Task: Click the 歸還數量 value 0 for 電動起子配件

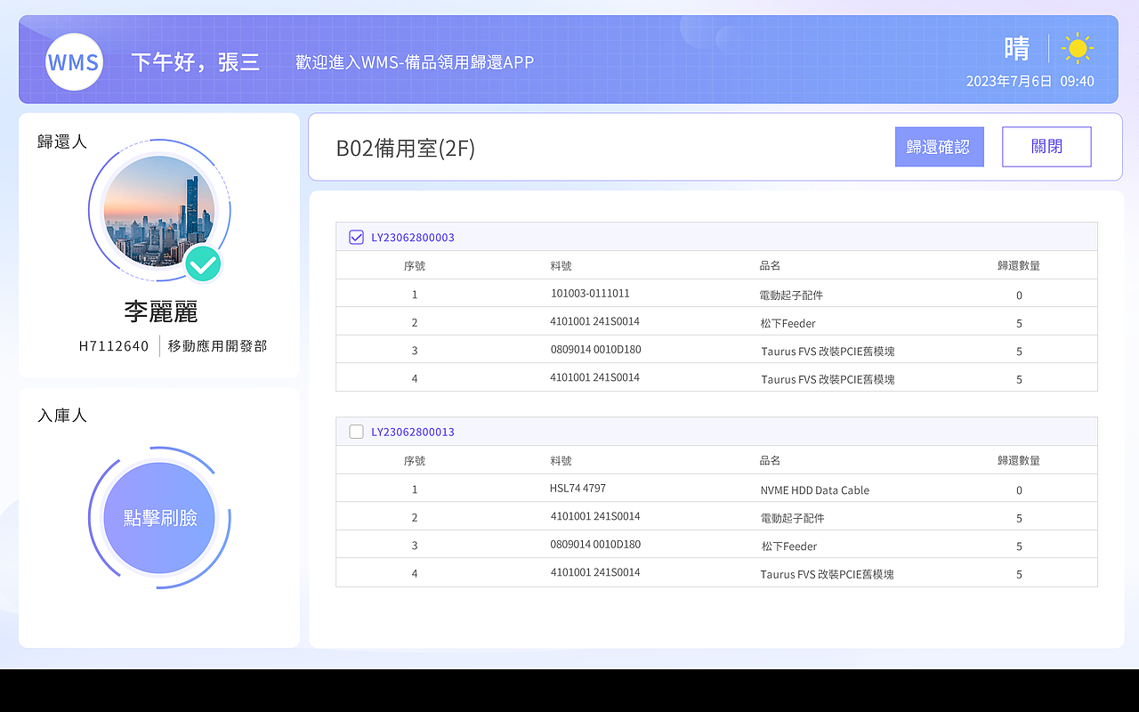Action: point(1019,294)
